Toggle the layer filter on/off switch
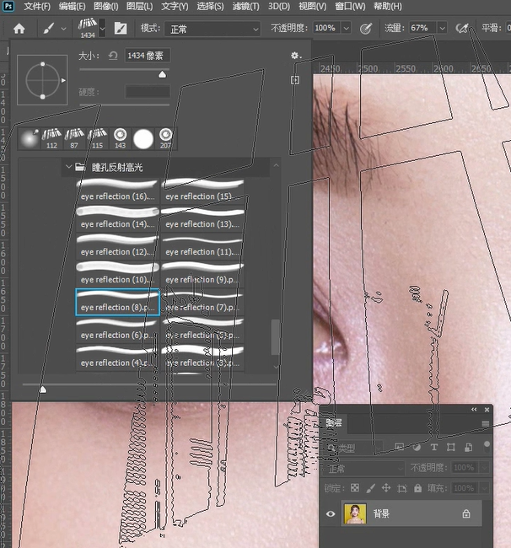 coord(487,445)
